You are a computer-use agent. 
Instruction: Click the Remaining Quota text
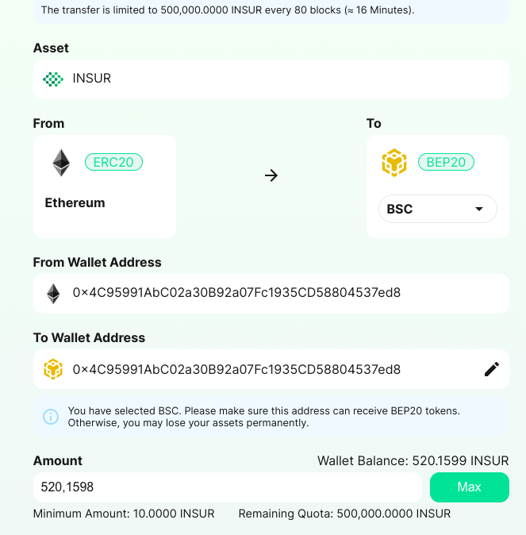point(344,514)
